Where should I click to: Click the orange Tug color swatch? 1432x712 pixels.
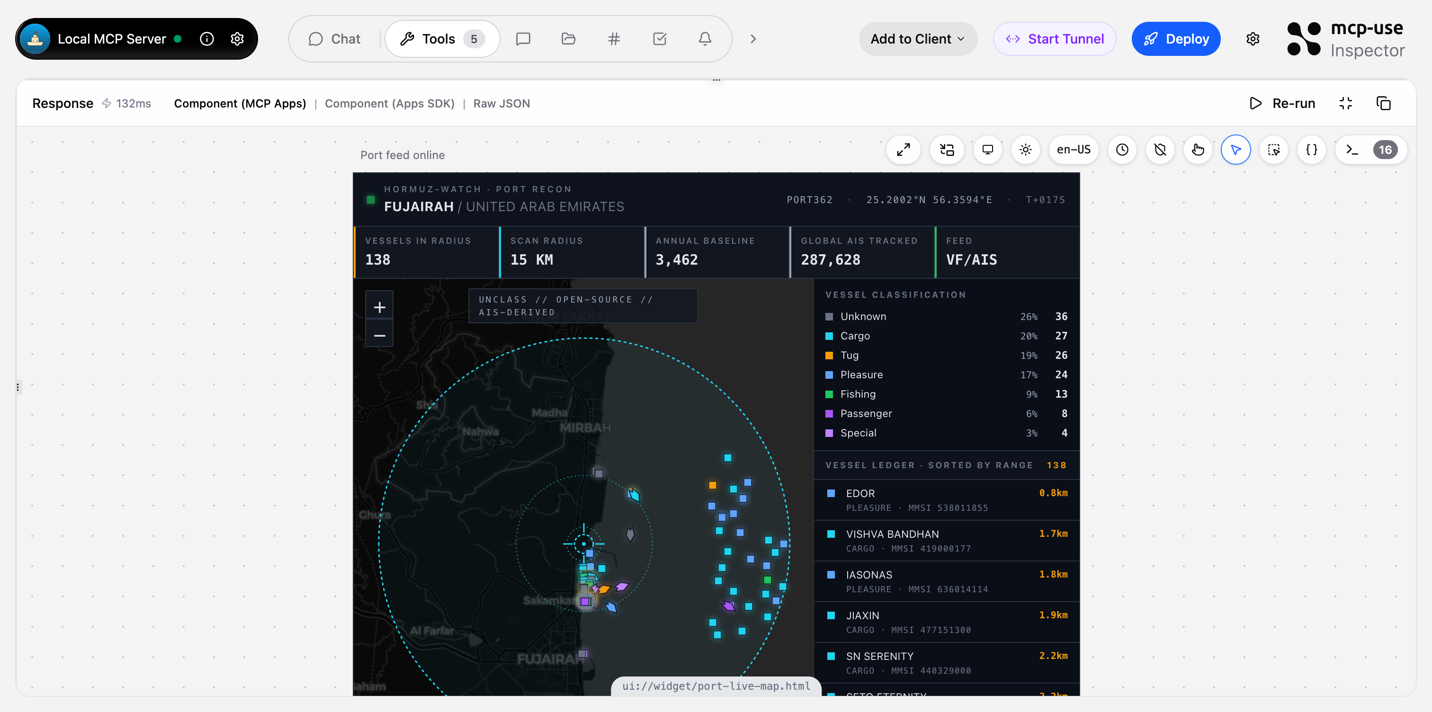tap(829, 355)
